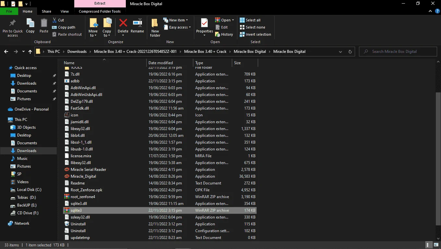The height and width of the screenshot is (249, 441).
Task: Open the View ribbon tab
Action: coord(65,11)
